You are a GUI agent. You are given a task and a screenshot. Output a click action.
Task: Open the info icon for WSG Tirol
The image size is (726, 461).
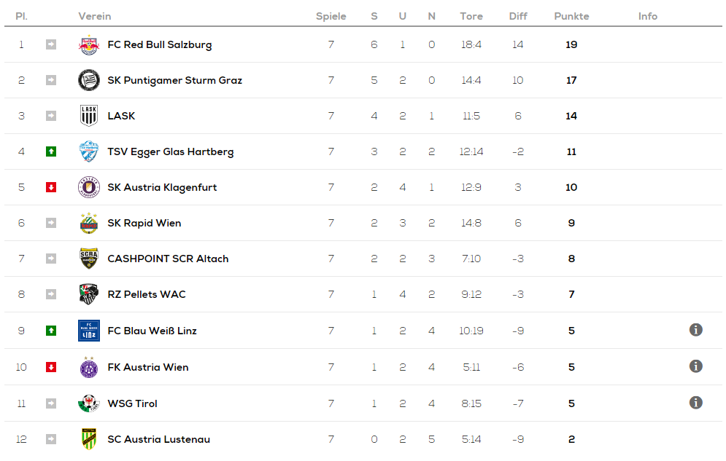[695, 403]
